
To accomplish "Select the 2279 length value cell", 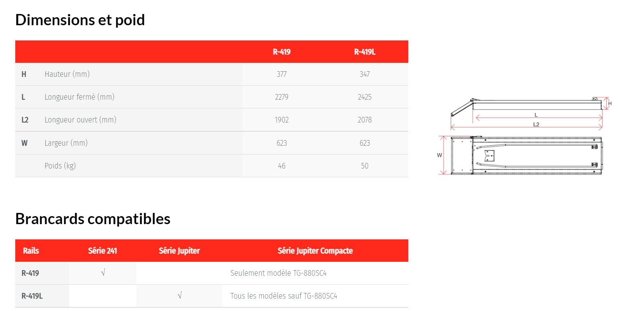I will [282, 97].
